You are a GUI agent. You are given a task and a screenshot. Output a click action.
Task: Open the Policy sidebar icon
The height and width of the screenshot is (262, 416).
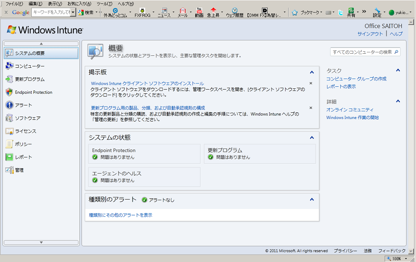pyautogui.click(x=9, y=144)
